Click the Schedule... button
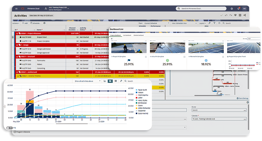This screenshot has height=141, width=262. coord(35,23)
